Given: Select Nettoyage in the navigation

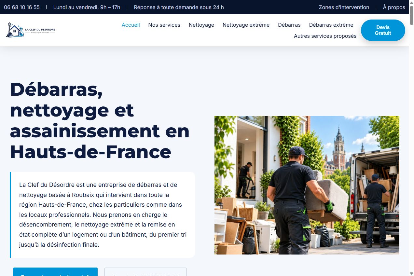Looking at the screenshot, I should (x=201, y=25).
